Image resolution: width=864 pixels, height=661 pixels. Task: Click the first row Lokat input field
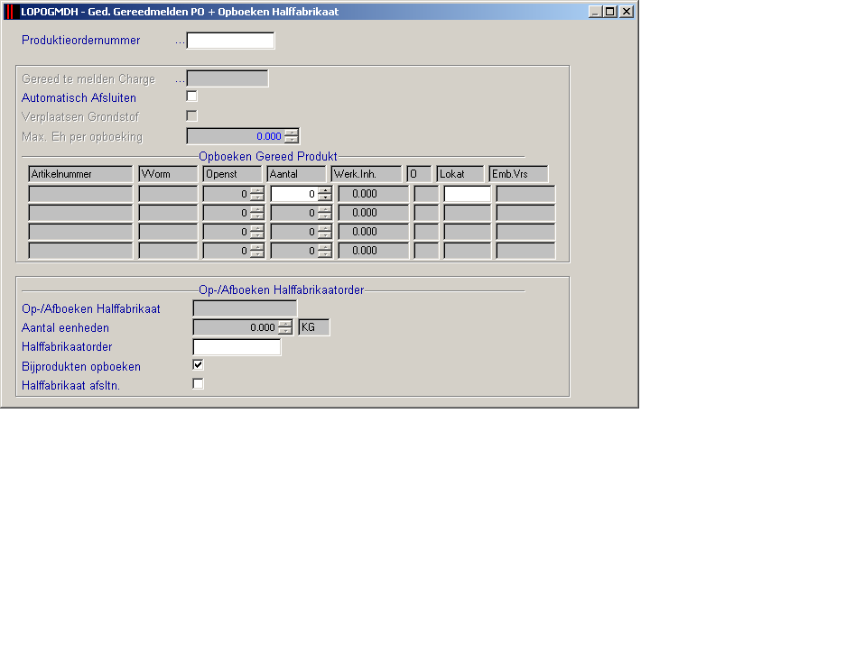(x=468, y=194)
